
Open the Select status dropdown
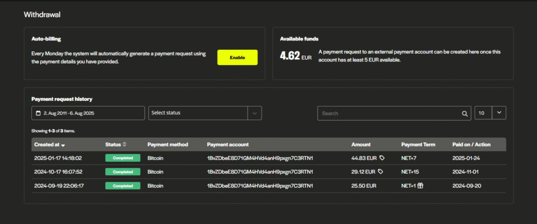tap(205, 113)
